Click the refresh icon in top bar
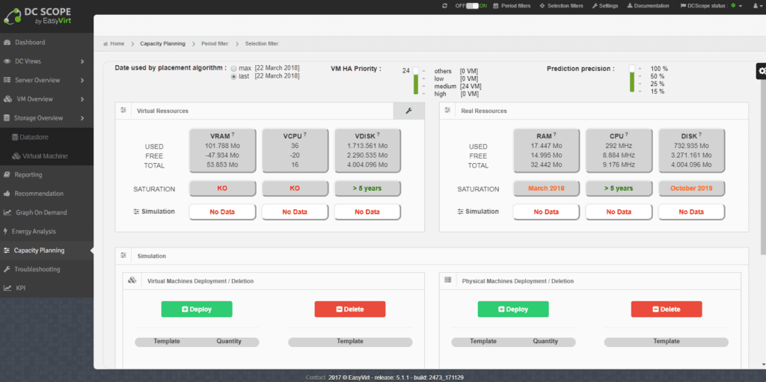Image resolution: width=766 pixels, height=382 pixels. coord(444,6)
